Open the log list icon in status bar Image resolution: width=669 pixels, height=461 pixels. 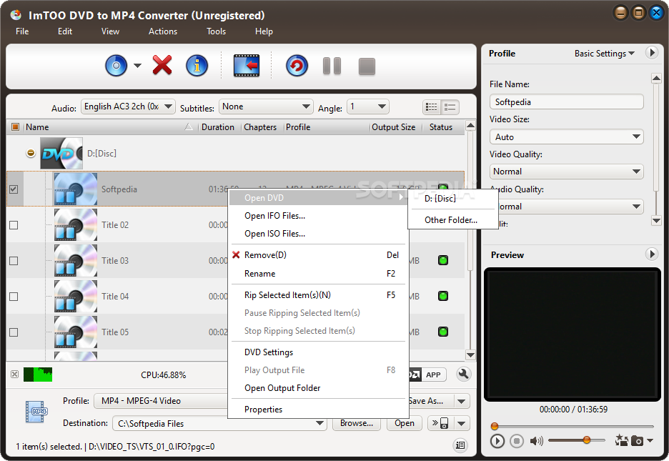pos(460,445)
